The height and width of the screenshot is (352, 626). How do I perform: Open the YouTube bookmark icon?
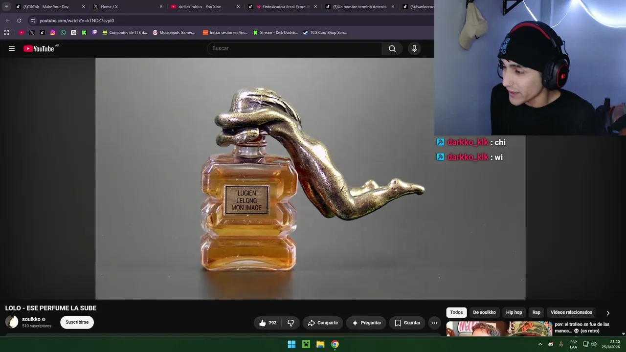point(22,33)
